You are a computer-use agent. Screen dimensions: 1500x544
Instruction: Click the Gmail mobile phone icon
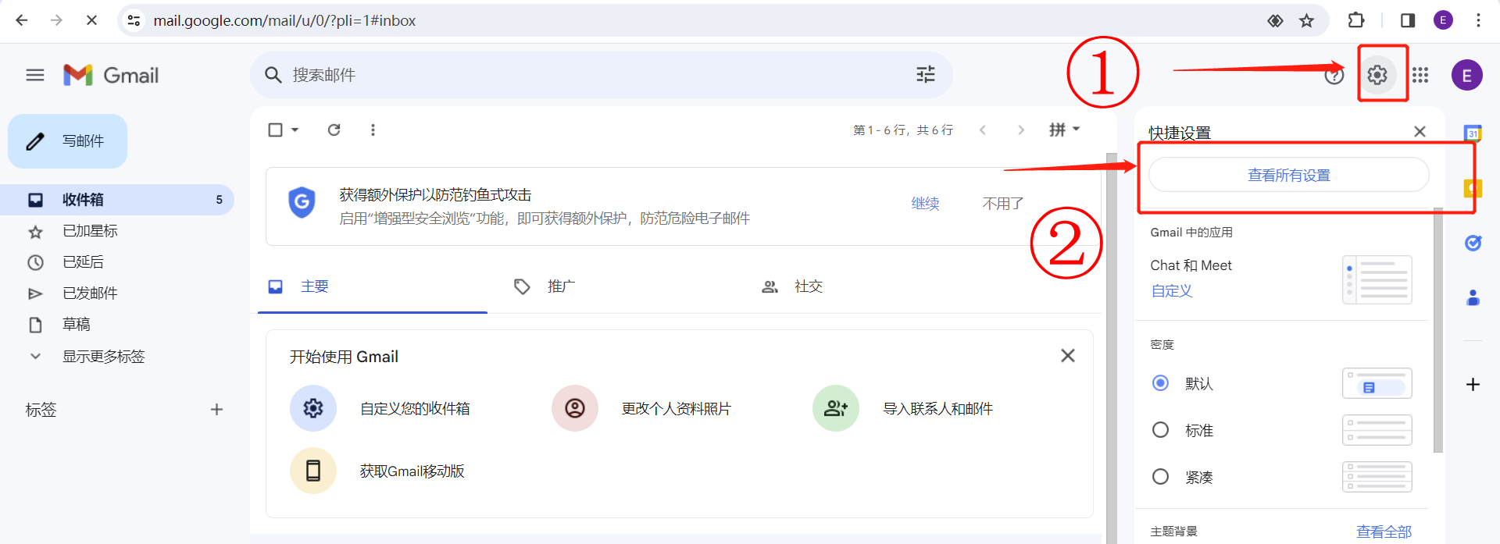coord(313,471)
